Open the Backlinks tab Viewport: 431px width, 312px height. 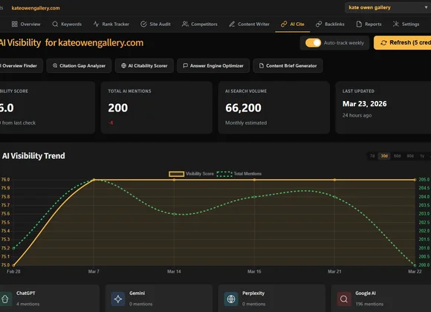tap(330, 25)
